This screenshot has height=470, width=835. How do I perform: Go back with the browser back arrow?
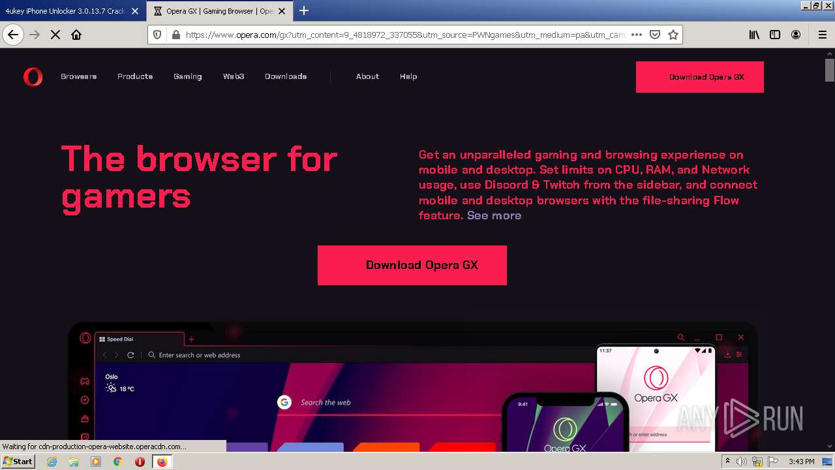point(13,35)
